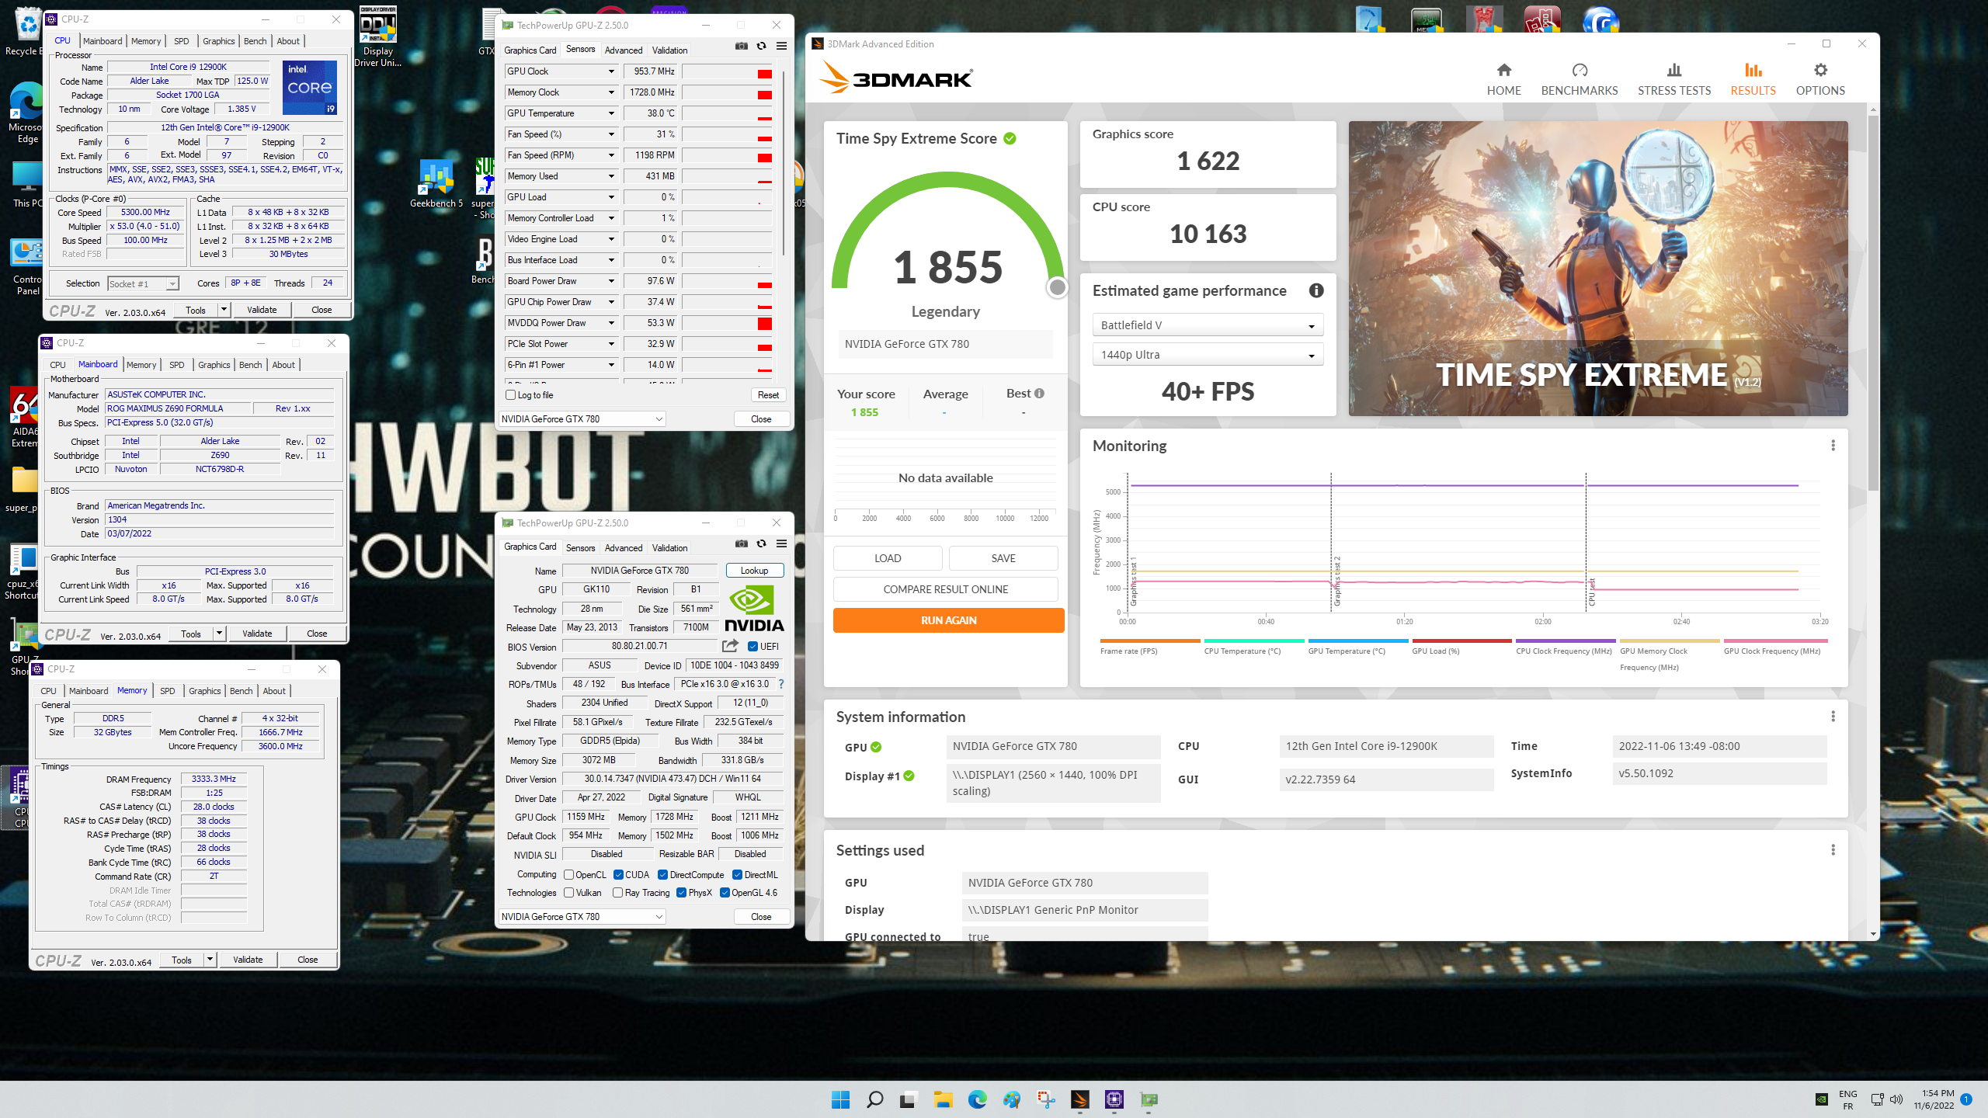
Task: Click LOAD result button in 3DMark
Action: 888,558
